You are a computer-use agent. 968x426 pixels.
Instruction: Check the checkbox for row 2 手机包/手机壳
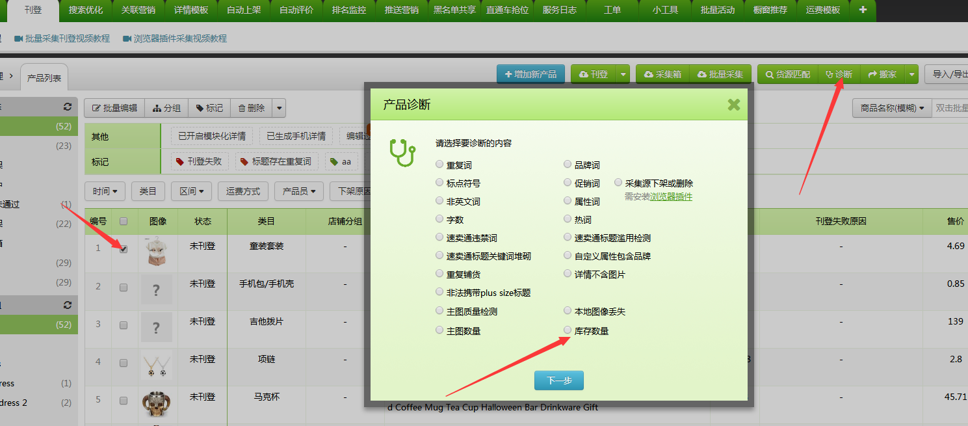124,287
